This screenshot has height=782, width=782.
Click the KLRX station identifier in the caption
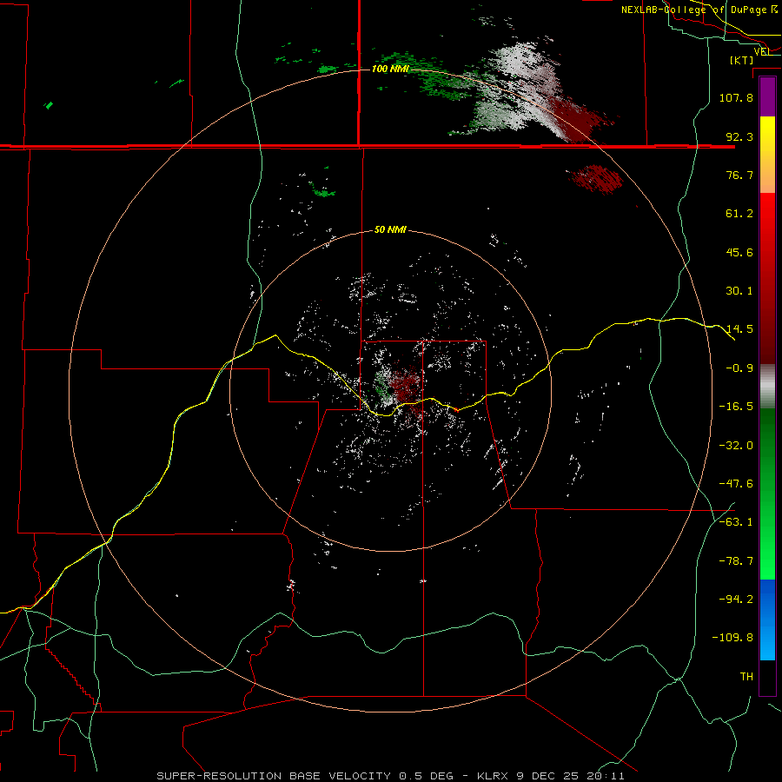(x=494, y=776)
